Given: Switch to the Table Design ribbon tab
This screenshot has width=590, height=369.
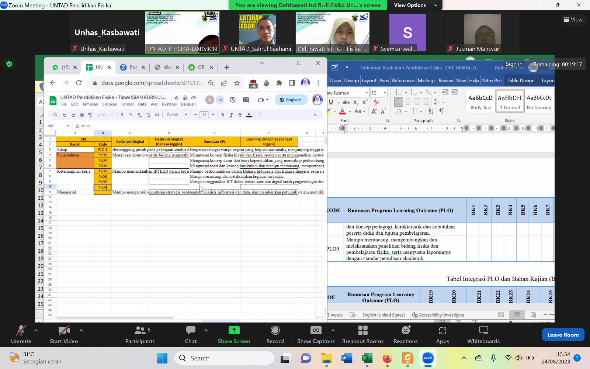Looking at the screenshot, I should pyautogui.click(x=521, y=80).
